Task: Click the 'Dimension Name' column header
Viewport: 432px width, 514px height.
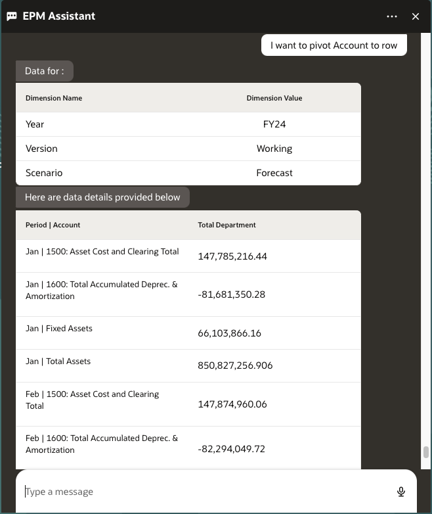Action: (54, 98)
